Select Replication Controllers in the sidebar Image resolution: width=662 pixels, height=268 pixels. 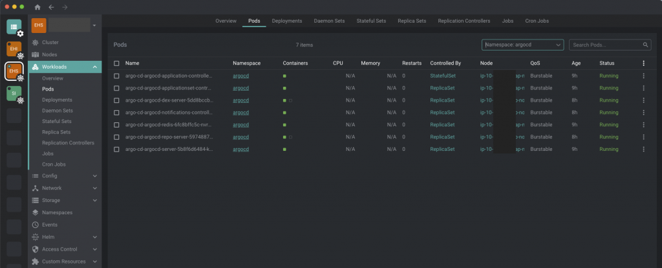click(68, 143)
